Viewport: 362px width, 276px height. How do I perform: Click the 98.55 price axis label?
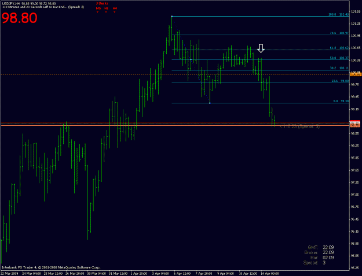click(x=356, y=133)
